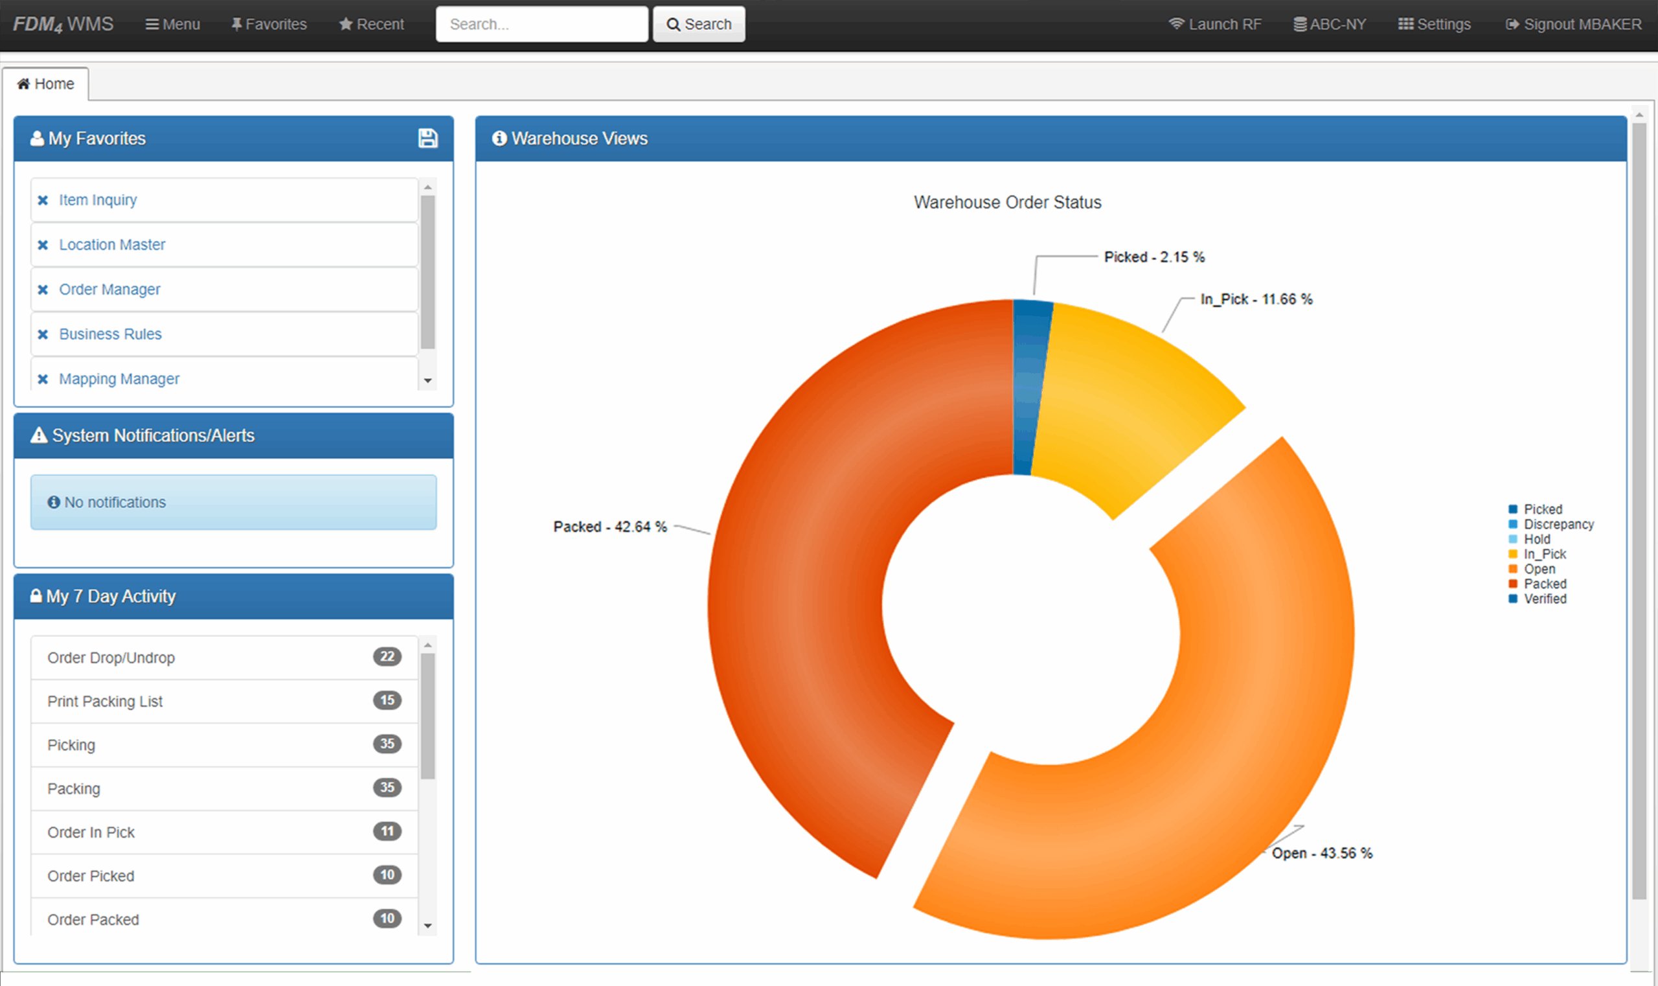
Task: Click the Search button
Action: (x=699, y=24)
